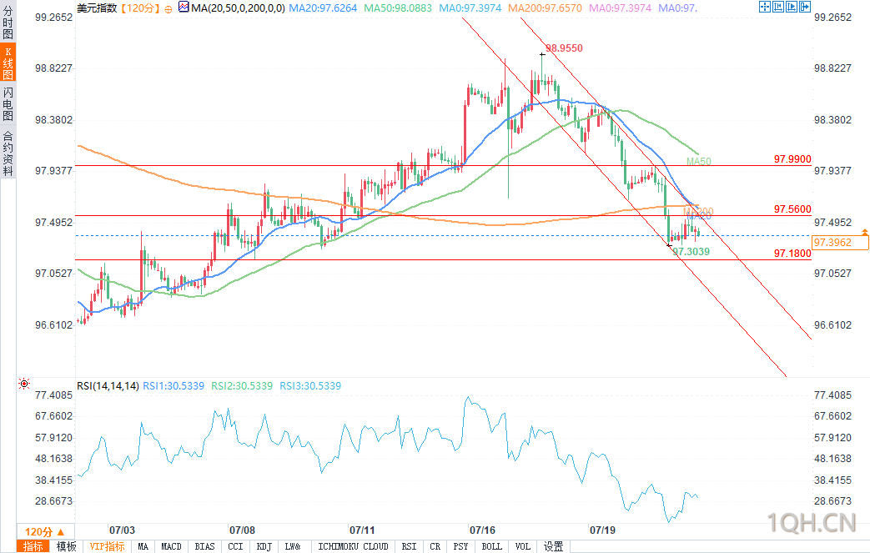Select the K线图 side tab
The height and width of the screenshot is (553, 870).
point(8,64)
